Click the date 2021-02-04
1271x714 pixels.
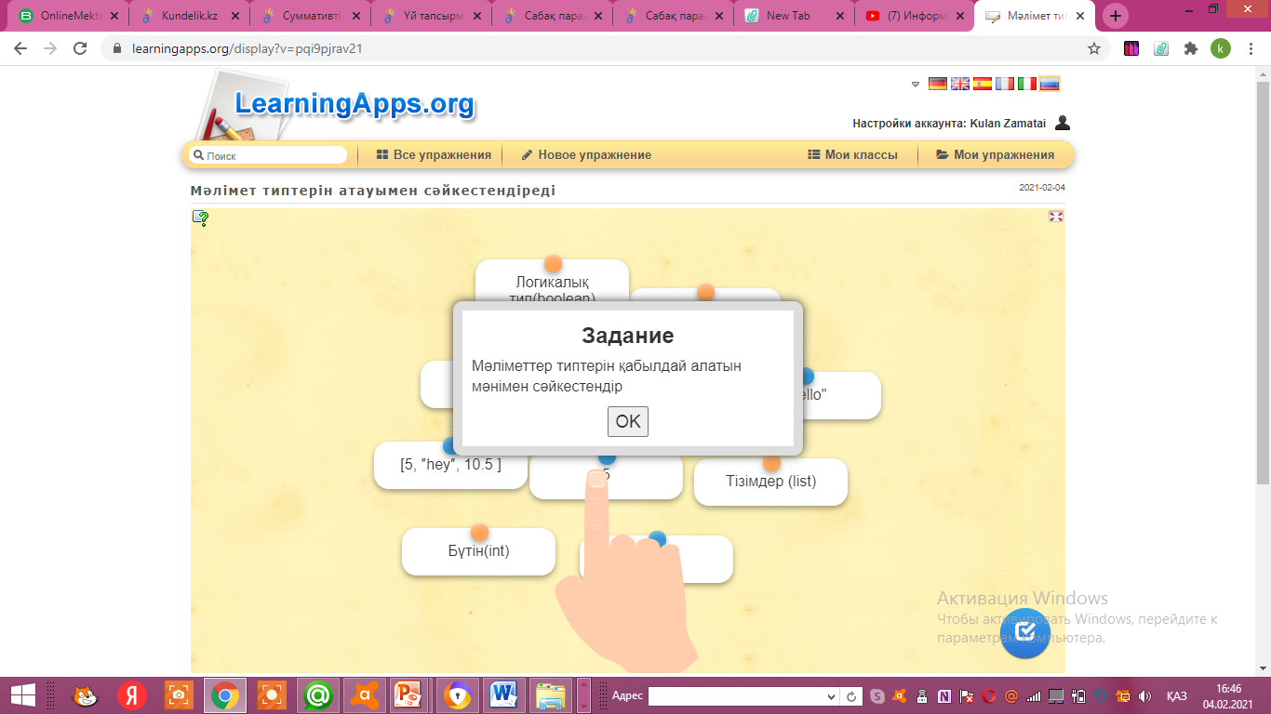[1042, 188]
